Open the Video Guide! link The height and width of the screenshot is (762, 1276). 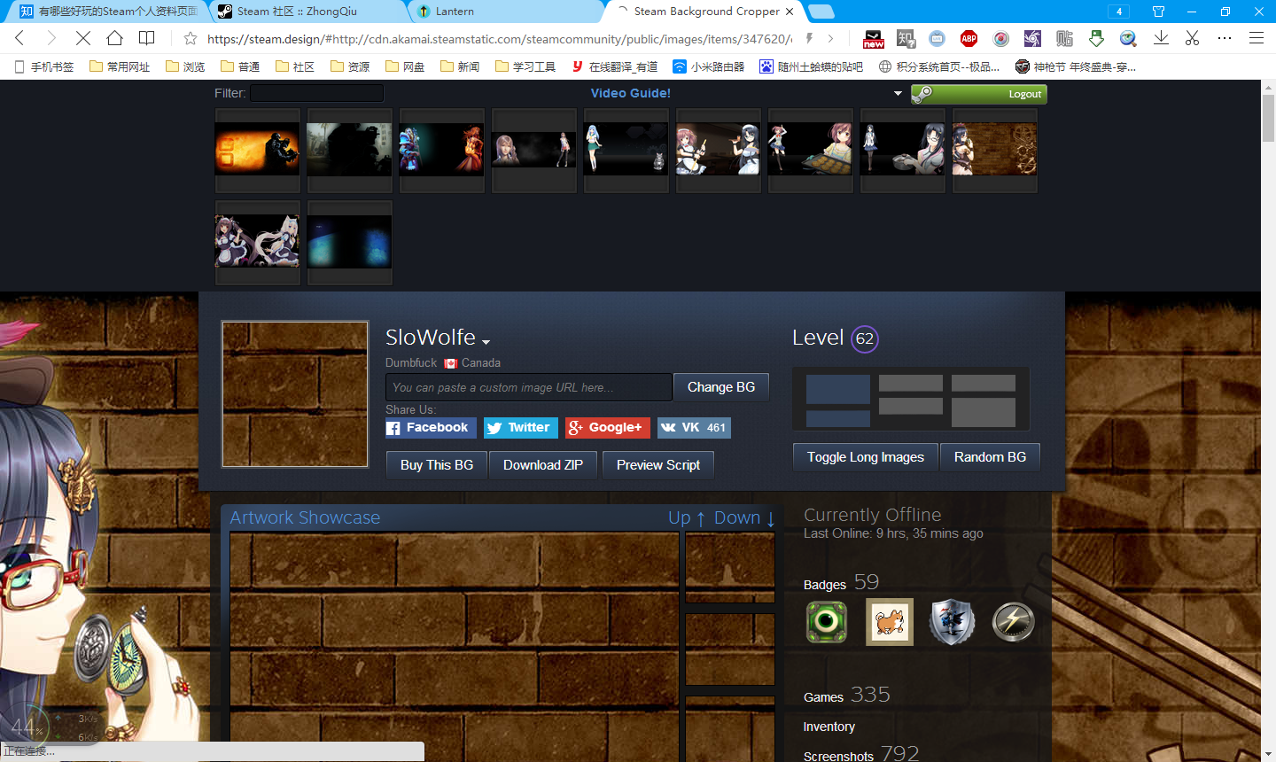[631, 93]
